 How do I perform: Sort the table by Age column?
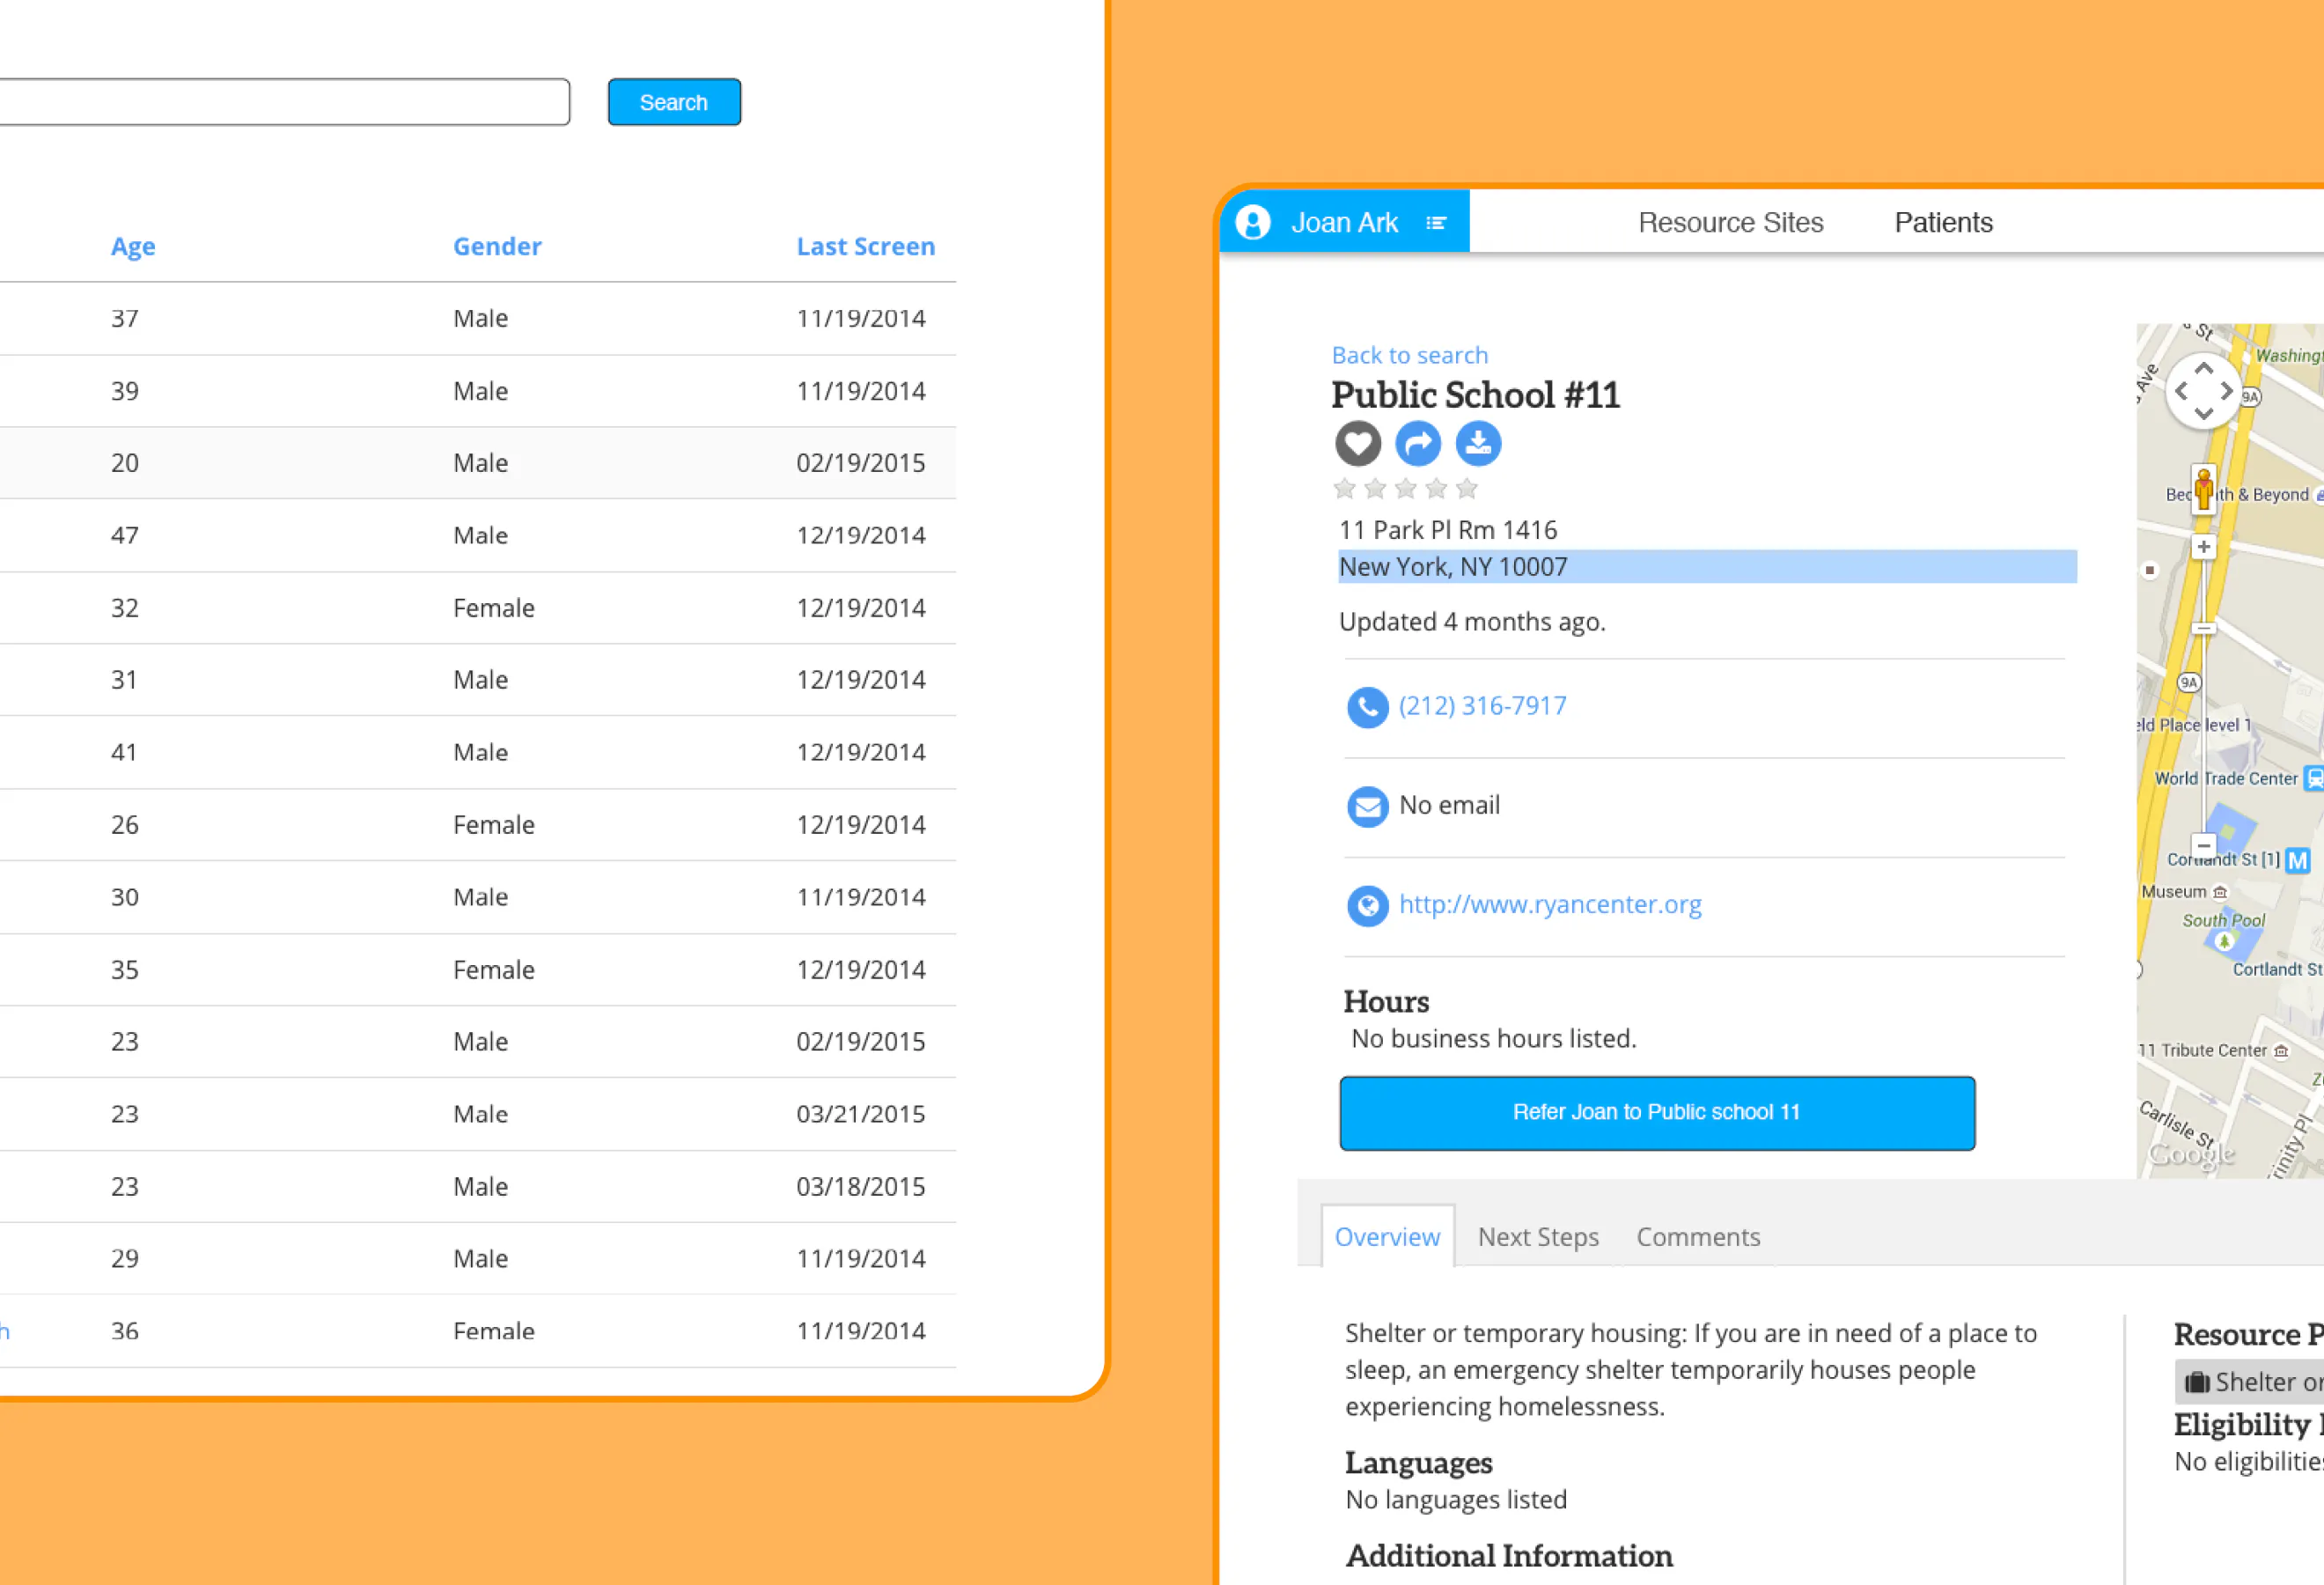(x=133, y=246)
